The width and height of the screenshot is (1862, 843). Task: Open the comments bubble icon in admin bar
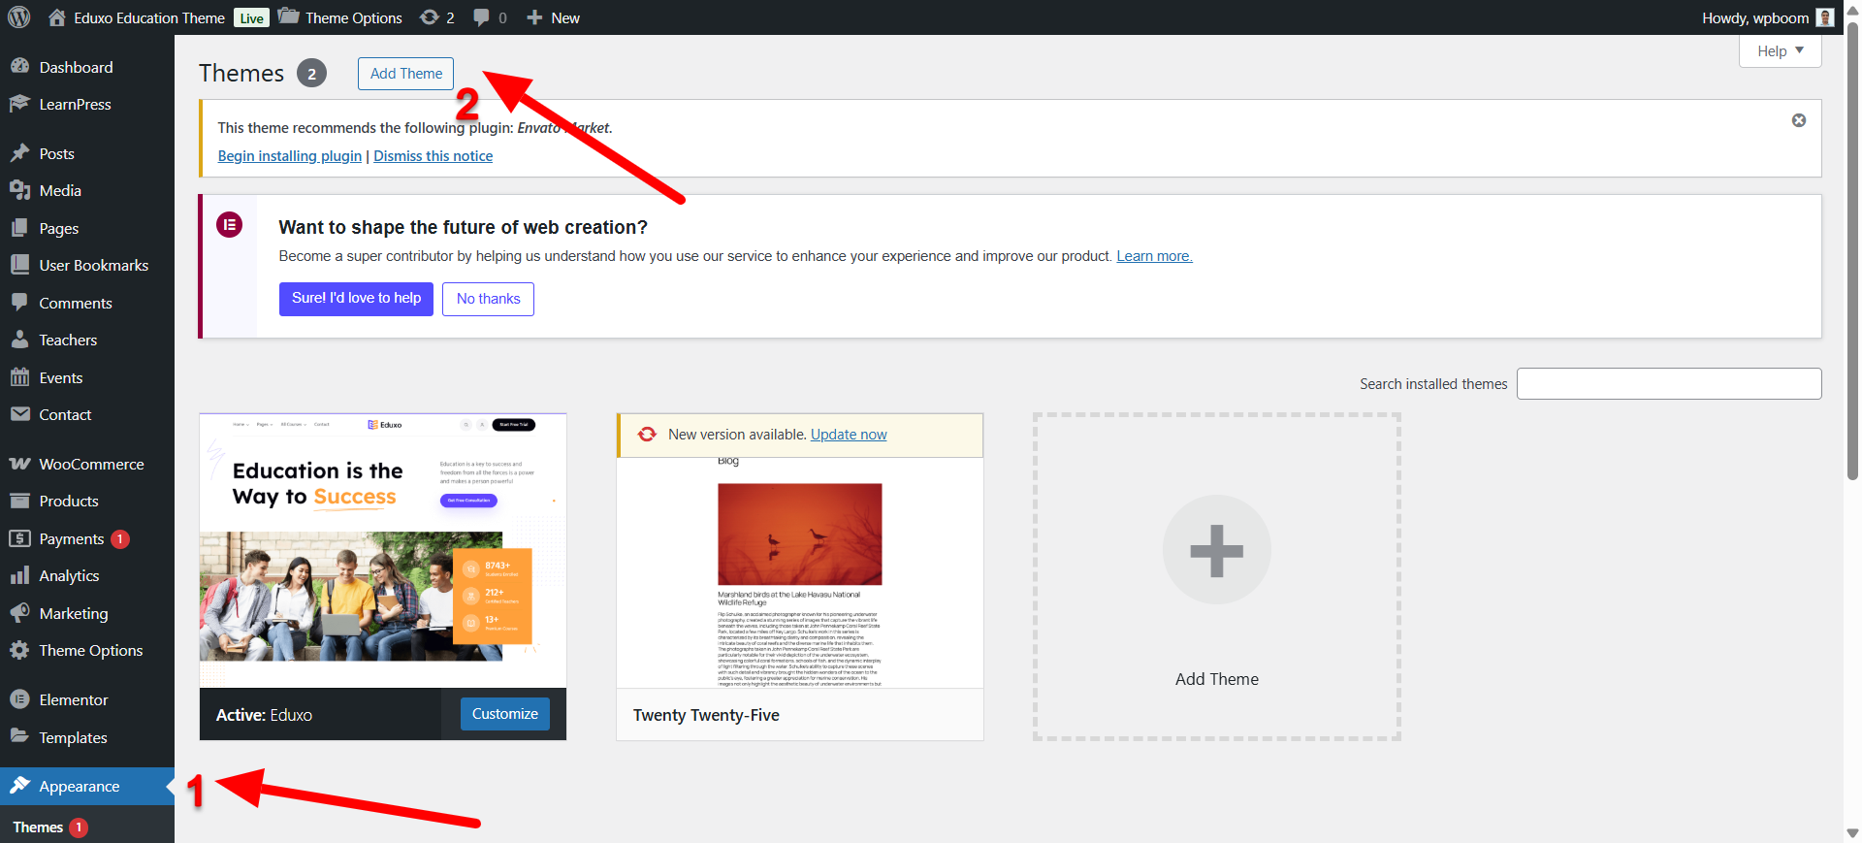pyautogui.click(x=481, y=17)
